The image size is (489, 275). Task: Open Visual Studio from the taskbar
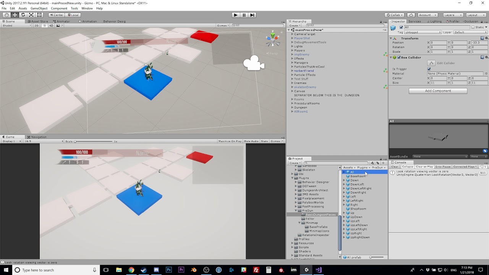point(319,270)
